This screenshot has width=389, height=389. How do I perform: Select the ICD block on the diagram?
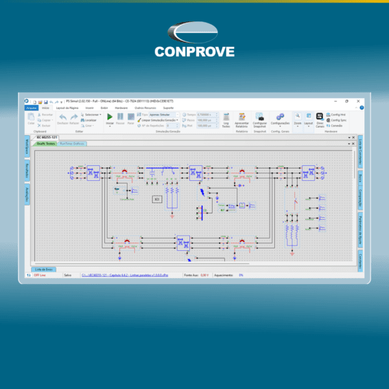pos(157,199)
